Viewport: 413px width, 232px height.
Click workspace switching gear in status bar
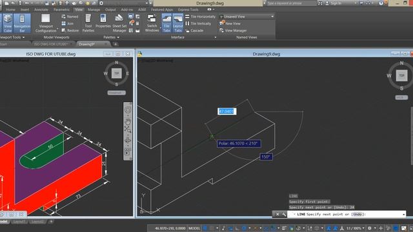click(370, 228)
